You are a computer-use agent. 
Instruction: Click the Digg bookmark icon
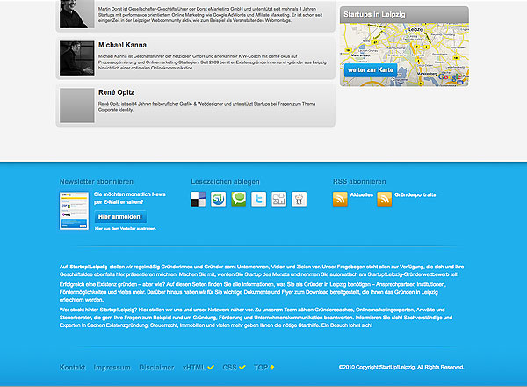(279, 199)
